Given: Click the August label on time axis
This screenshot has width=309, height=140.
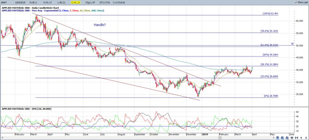Looking at the screenshot, I should [x=122, y=134].
